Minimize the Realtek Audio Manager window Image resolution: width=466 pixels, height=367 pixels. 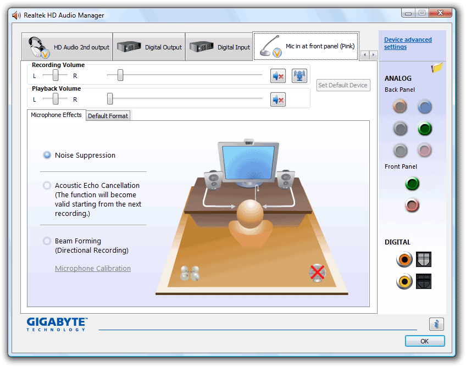(x=408, y=13)
